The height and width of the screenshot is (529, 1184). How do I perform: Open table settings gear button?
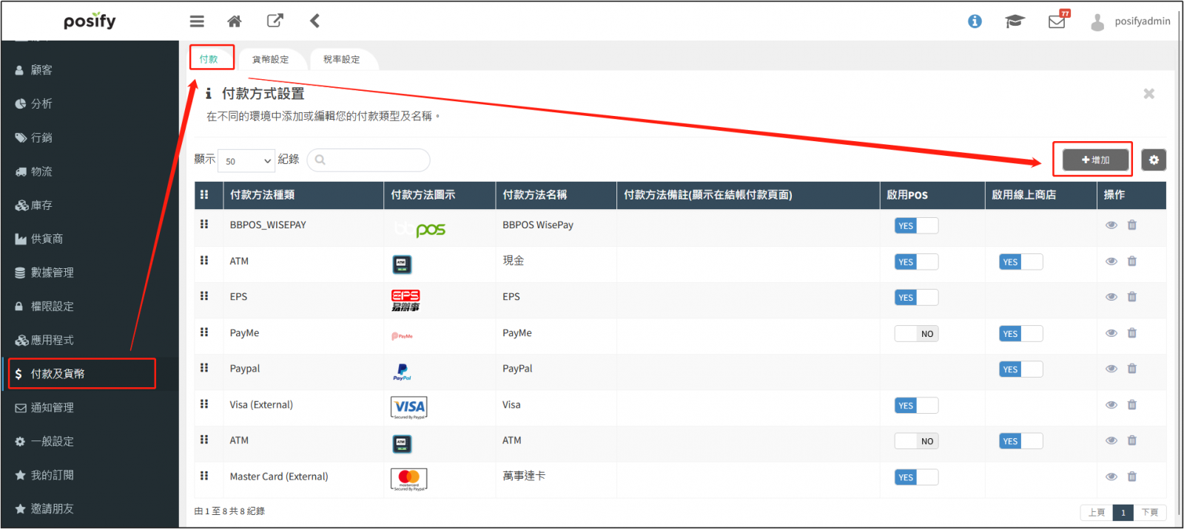pyautogui.click(x=1153, y=160)
